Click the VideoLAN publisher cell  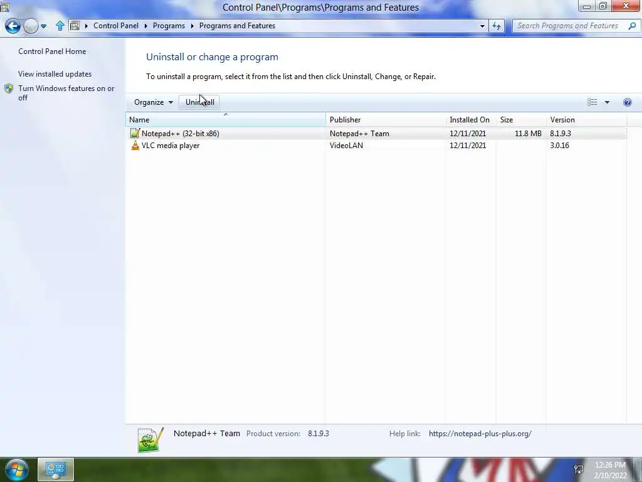[x=346, y=146]
